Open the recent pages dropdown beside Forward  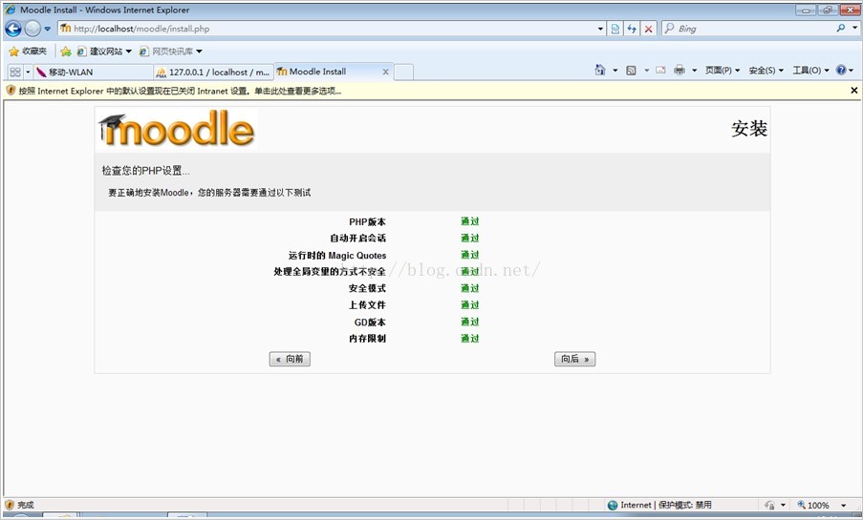(x=48, y=29)
